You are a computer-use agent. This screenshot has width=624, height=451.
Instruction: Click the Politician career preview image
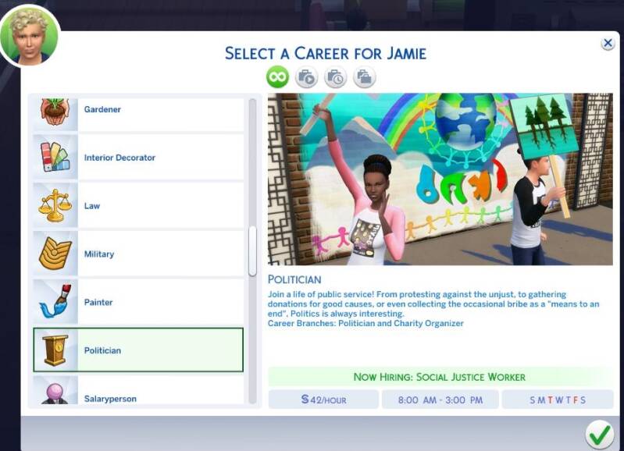[x=440, y=179]
